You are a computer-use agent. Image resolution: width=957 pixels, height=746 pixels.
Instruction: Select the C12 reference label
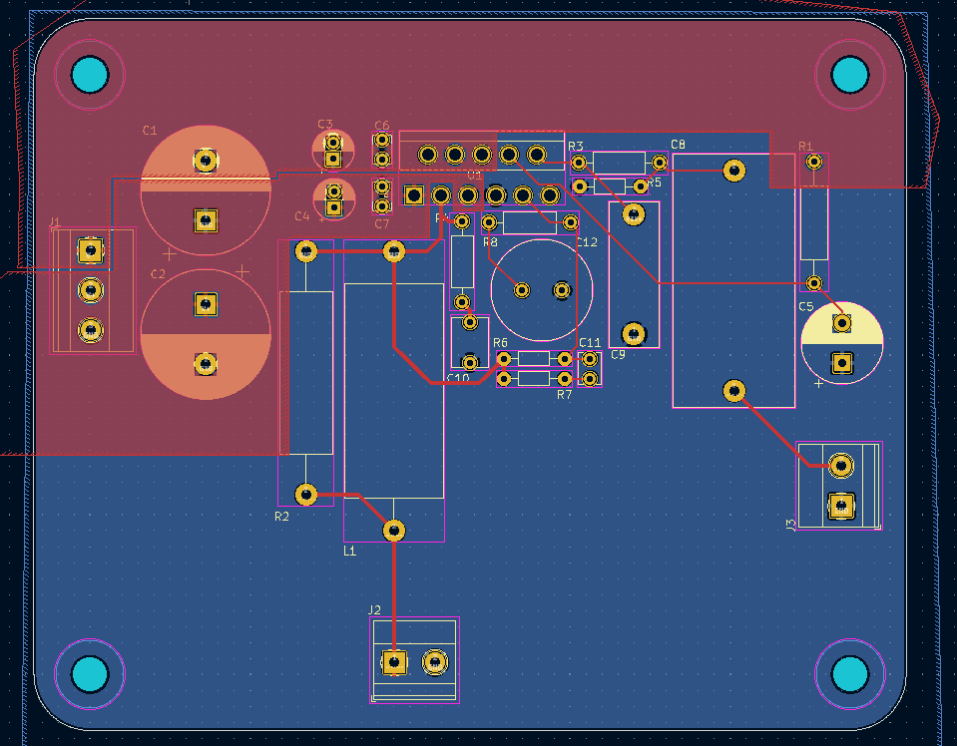tap(587, 242)
